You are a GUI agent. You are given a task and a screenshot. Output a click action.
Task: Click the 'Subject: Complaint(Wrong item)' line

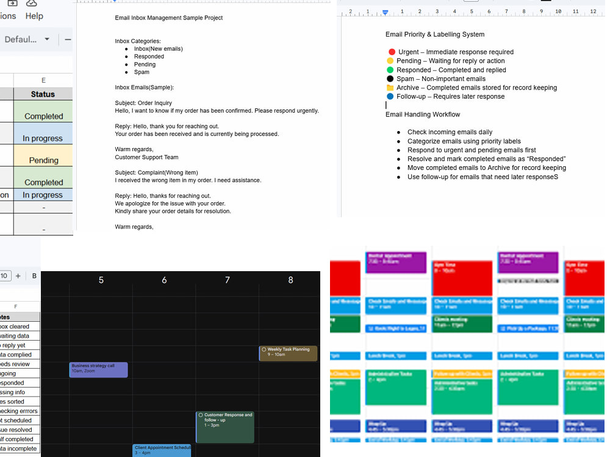pyautogui.click(x=156, y=172)
